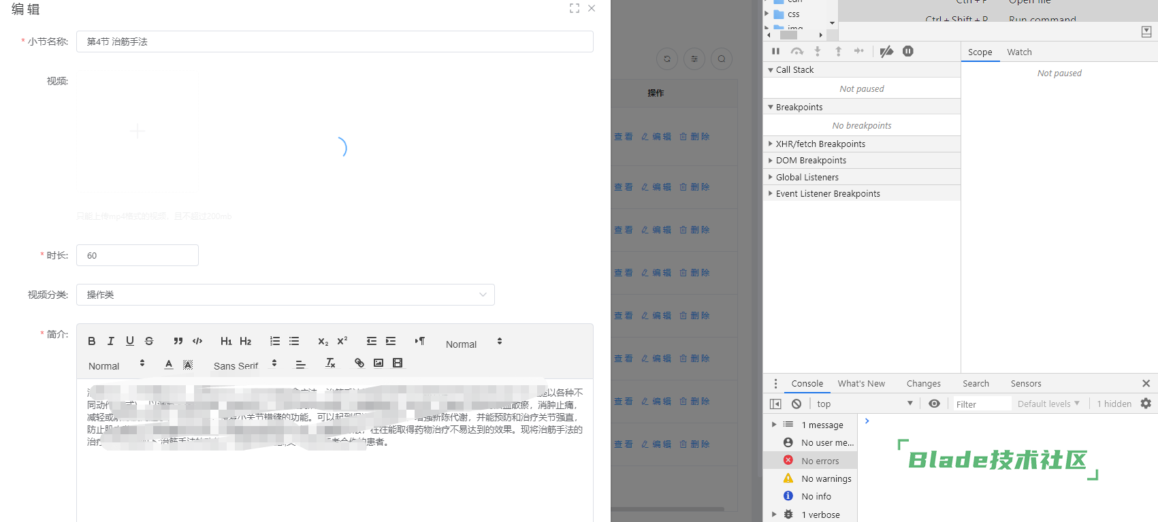This screenshot has width=1158, height=522.
Task: Open the What's New drawer tab
Action: pyautogui.click(x=861, y=383)
